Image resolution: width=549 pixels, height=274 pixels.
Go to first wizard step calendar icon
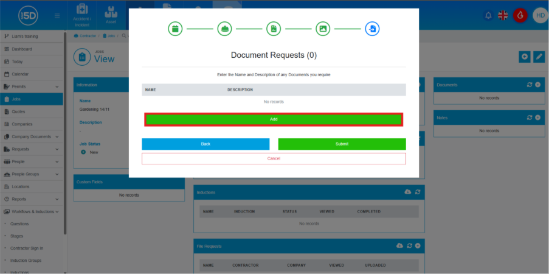(174, 28)
